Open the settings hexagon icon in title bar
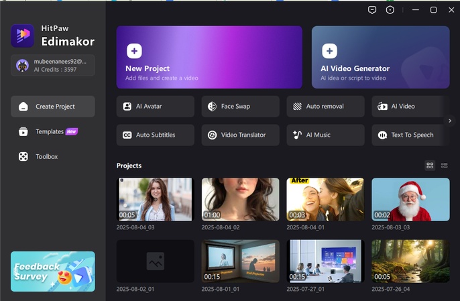 [390, 10]
